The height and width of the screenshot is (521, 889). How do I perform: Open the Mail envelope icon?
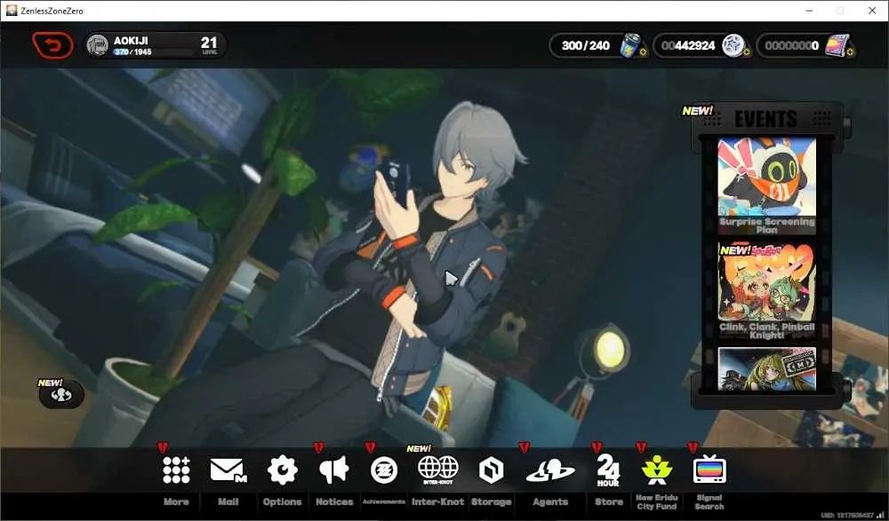228,470
